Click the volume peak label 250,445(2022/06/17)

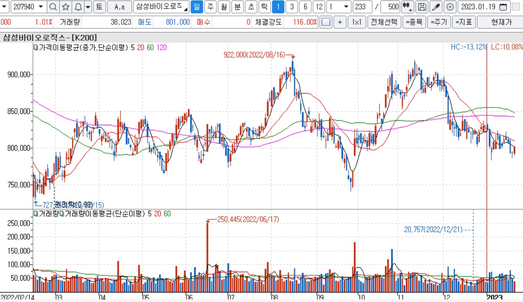point(248,219)
